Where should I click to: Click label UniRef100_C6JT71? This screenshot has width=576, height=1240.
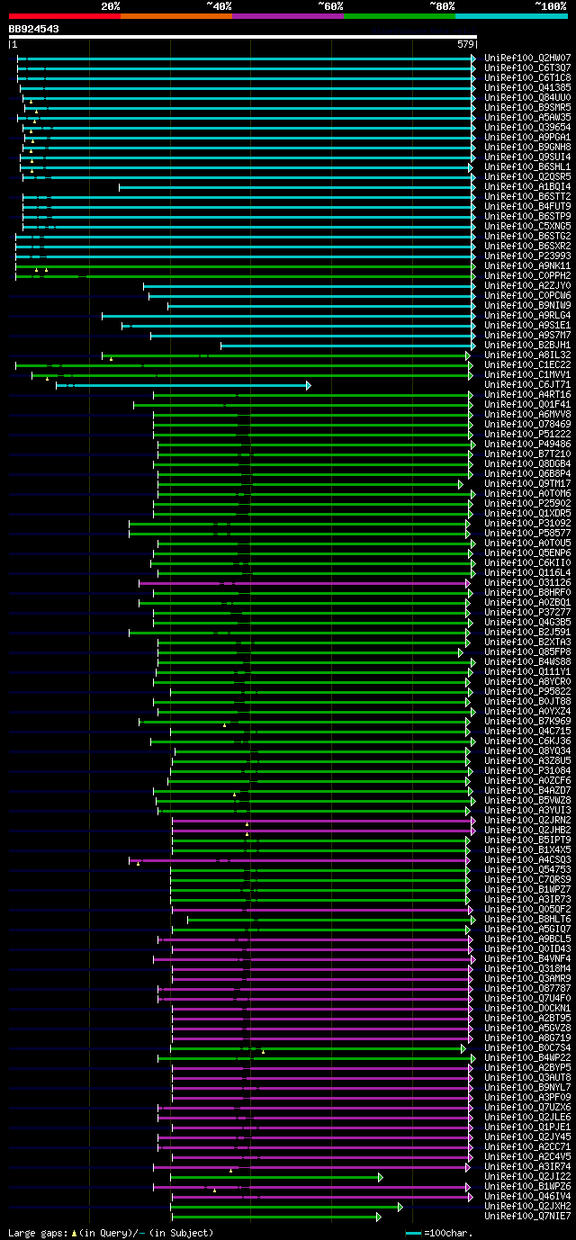[527, 384]
